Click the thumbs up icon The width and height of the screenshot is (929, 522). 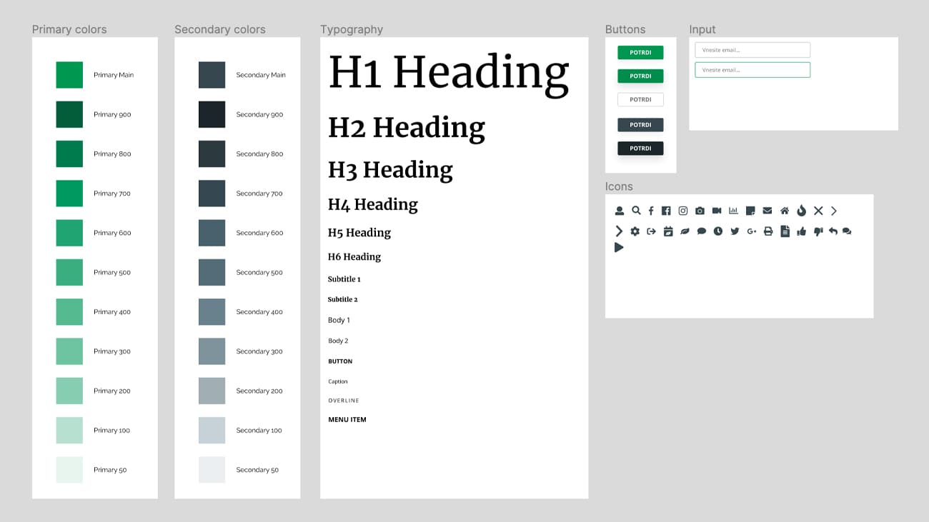802,231
